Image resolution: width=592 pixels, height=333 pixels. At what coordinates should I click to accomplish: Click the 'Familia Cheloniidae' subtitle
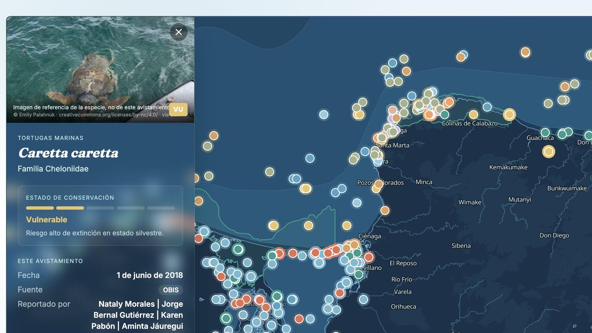coord(53,169)
